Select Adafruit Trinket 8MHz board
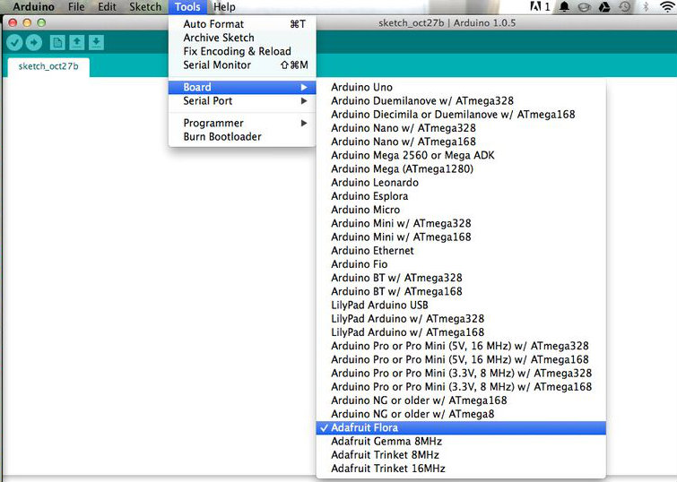Image resolution: width=677 pixels, height=482 pixels. (461, 455)
